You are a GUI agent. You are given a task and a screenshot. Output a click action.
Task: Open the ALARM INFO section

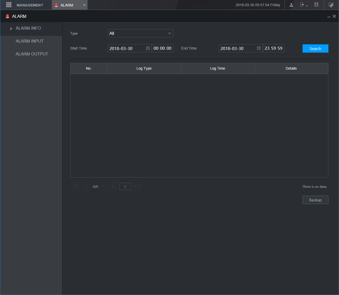28,28
